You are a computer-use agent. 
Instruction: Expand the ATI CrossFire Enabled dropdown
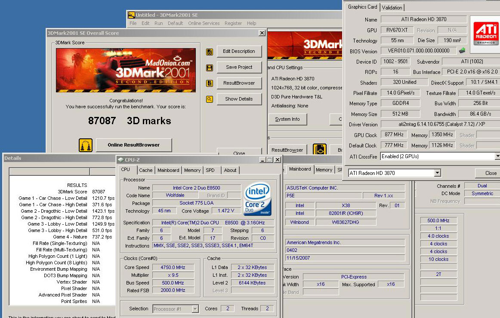[x=497, y=156]
